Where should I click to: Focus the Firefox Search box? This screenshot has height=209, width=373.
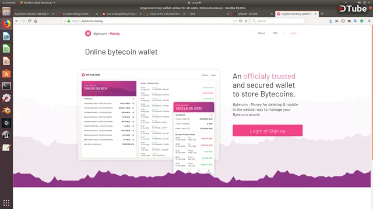(x=277, y=21)
